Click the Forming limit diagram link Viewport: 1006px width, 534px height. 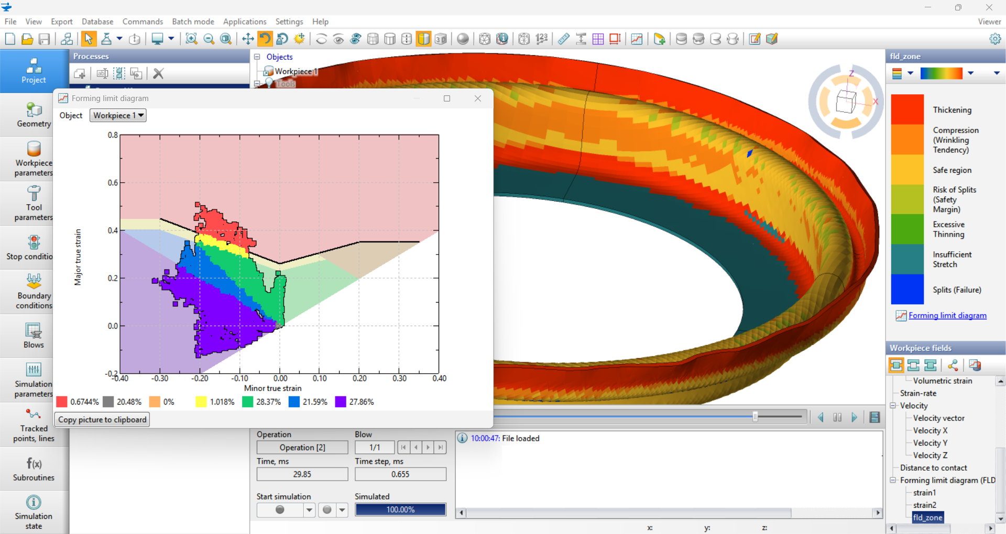pos(947,315)
